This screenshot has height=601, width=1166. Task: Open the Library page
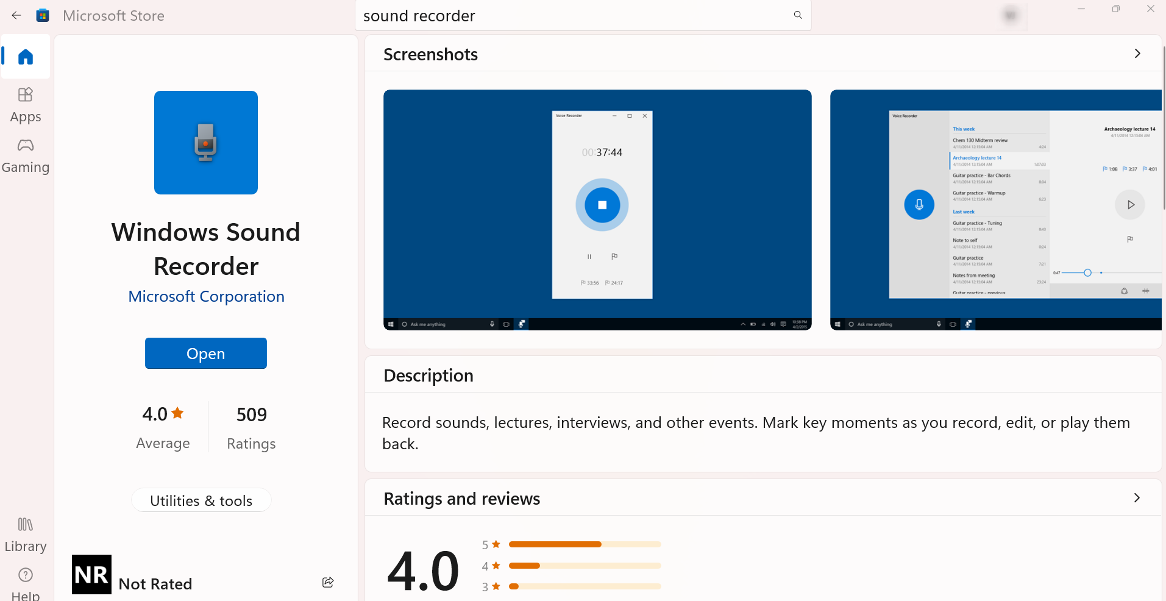(26, 534)
